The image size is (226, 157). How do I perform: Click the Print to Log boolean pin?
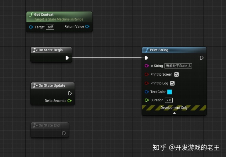[147, 83]
